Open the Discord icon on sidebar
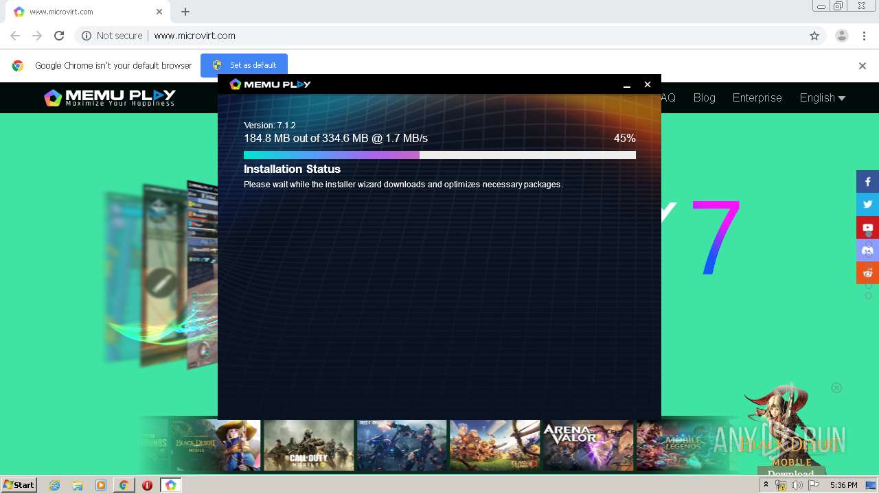The height and width of the screenshot is (494, 879). tap(867, 250)
